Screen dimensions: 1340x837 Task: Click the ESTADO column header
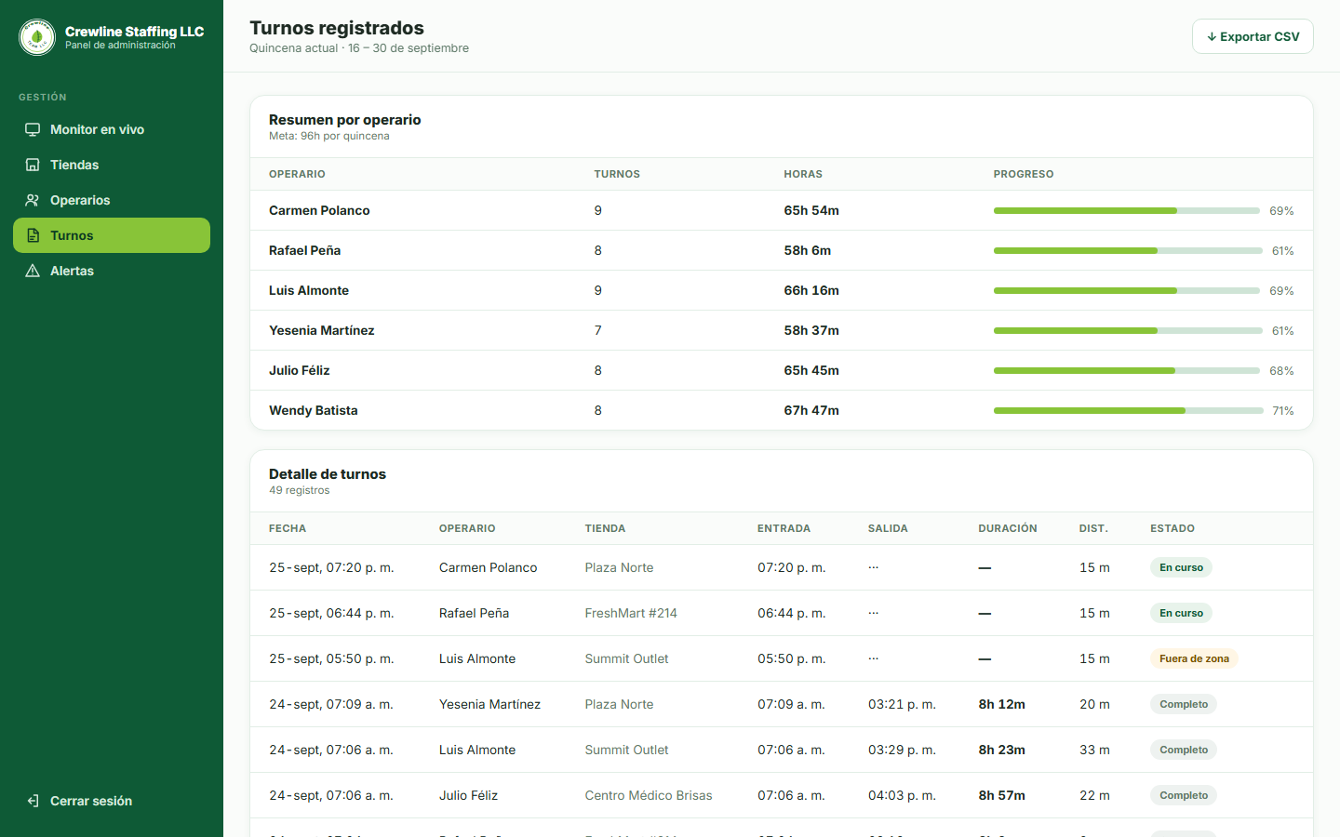[x=1172, y=528]
